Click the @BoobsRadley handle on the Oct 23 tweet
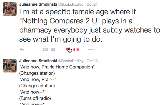Image resolution: width=167 pixels, height=105 pixels. pyautogui.click(x=71, y=61)
